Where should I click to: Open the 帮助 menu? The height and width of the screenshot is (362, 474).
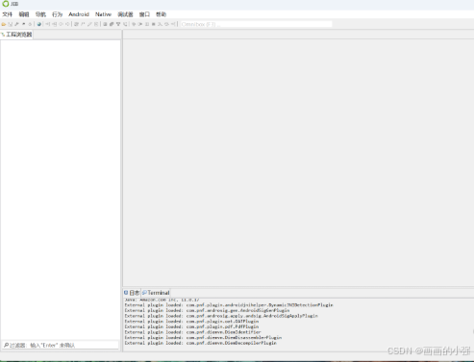(161, 14)
